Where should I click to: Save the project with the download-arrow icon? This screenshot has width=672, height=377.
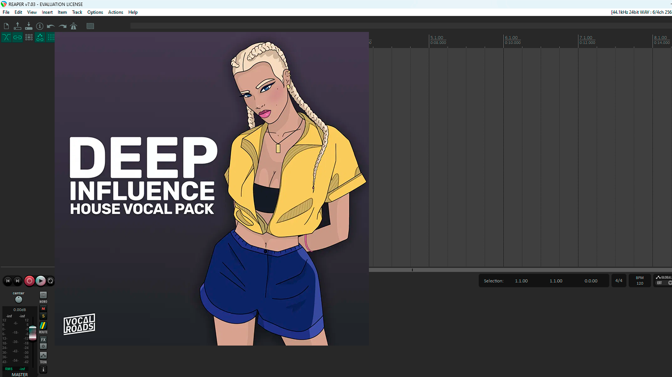coord(29,26)
